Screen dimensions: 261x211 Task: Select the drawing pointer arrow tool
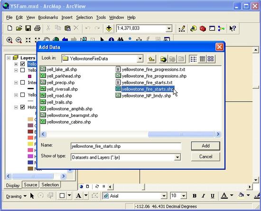(32, 196)
